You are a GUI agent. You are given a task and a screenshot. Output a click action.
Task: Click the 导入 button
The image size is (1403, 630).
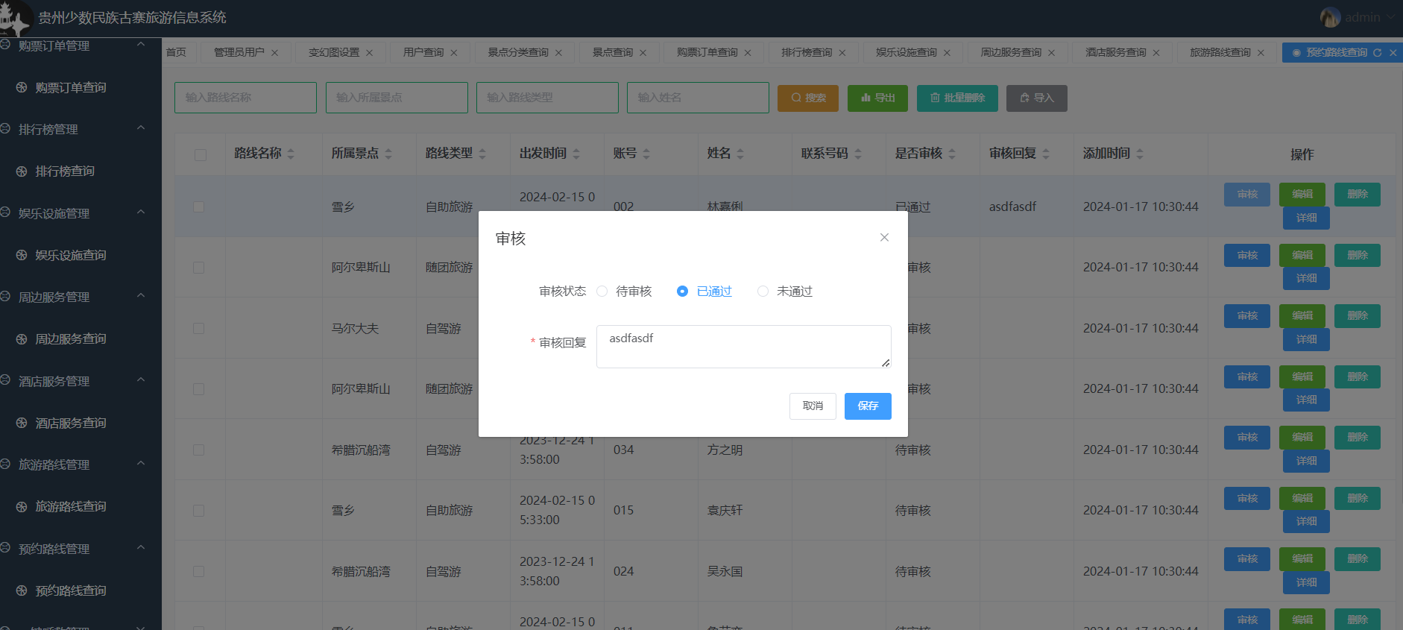1037,98
